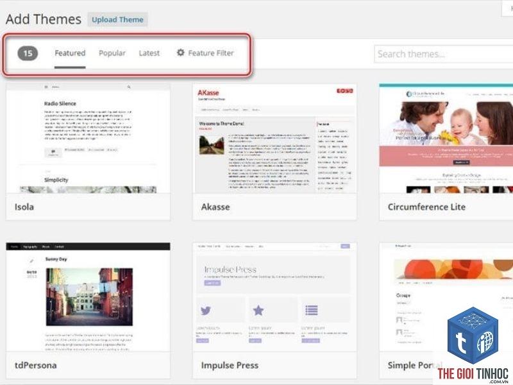Select the Circumference Lite theme name

[x=426, y=207]
